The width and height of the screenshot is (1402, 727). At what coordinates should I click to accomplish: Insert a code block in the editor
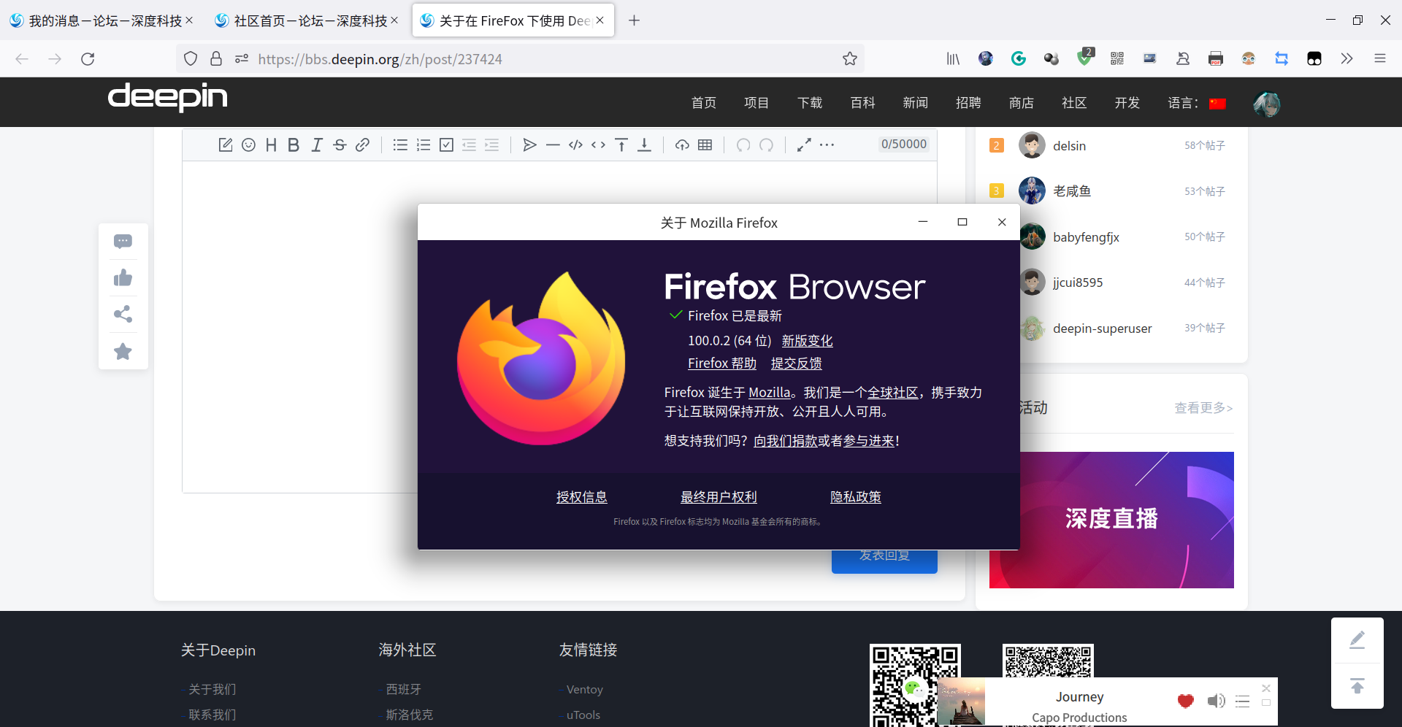point(575,145)
